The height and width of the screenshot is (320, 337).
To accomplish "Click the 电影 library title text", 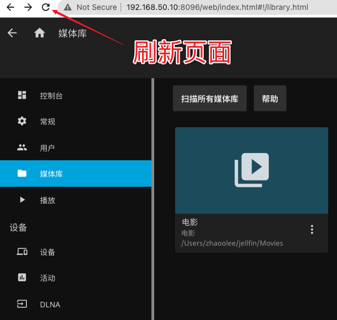I will [x=190, y=222].
